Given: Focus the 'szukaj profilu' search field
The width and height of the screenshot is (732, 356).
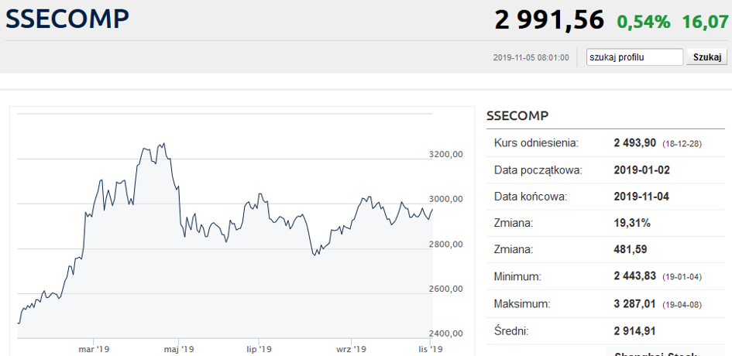Looking at the screenshot, I should tap(634, 57).
